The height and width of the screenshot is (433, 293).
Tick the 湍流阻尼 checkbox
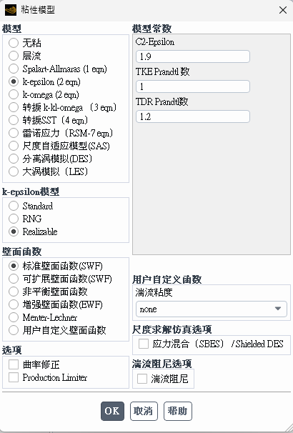(x=142, y=379)
